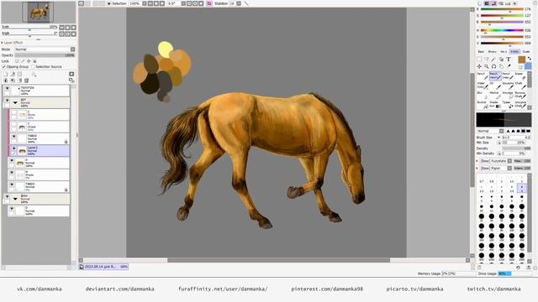Screen dimensions: 538x302
Task: Open the Stabilizer value dropdown
Action: [239, 3]
